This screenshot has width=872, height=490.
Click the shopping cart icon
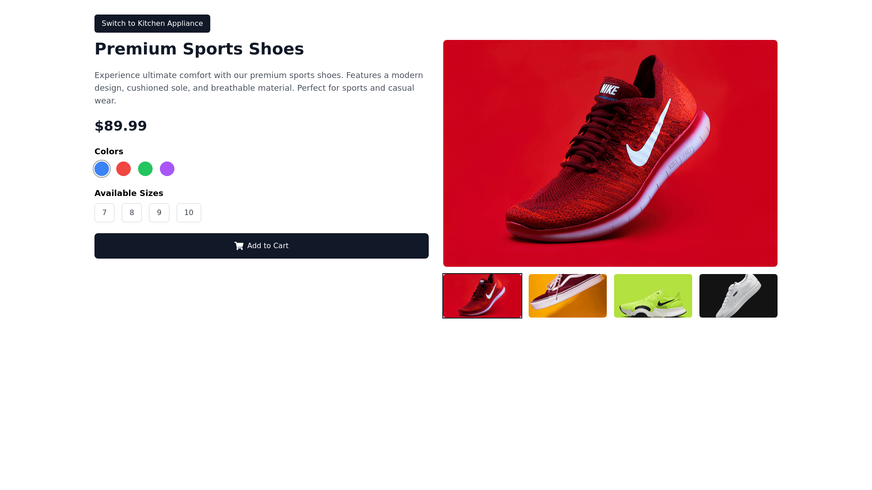point(239,246)
